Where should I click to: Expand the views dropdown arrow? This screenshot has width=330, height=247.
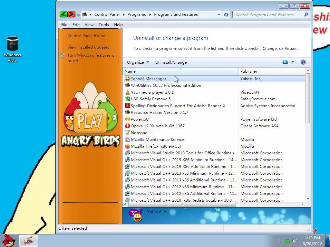pos(293,62)
